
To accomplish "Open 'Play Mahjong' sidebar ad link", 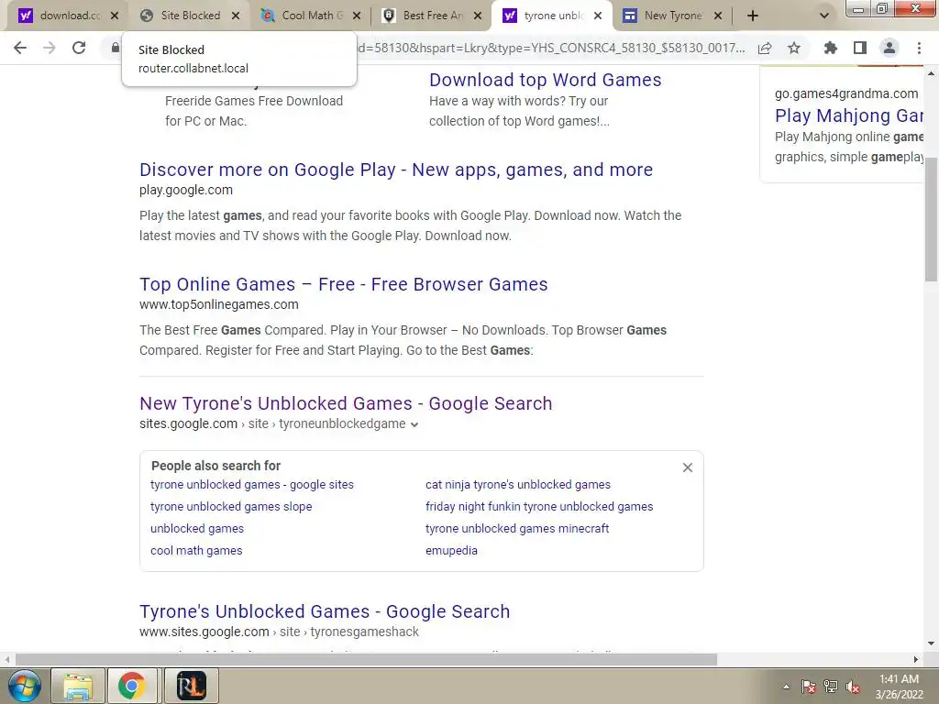I will click(848, 115).
